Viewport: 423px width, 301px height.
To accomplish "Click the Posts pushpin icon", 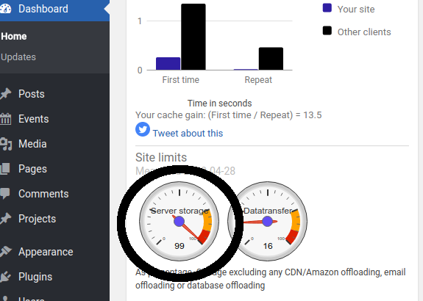I will click(x=5, y=94).
